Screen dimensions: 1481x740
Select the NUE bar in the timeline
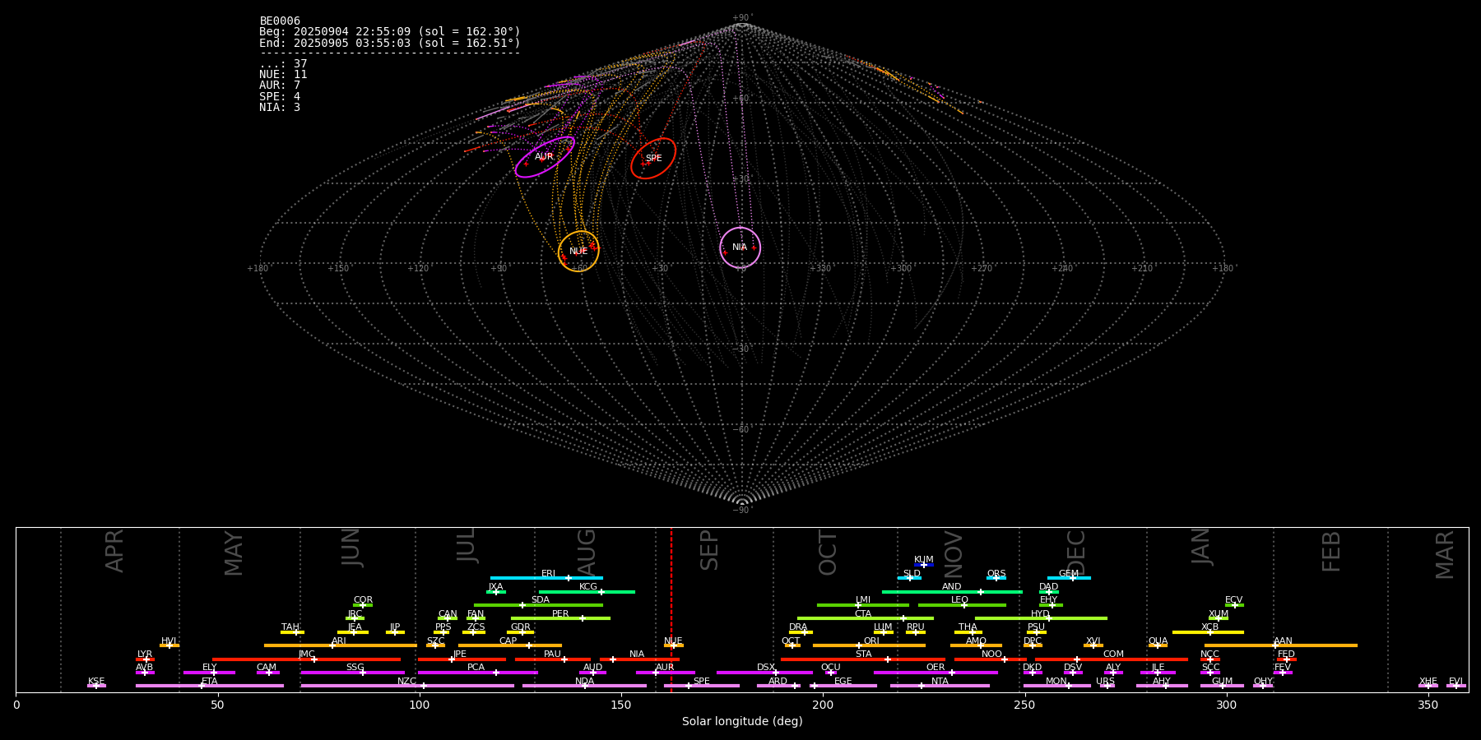coord(673,645)
